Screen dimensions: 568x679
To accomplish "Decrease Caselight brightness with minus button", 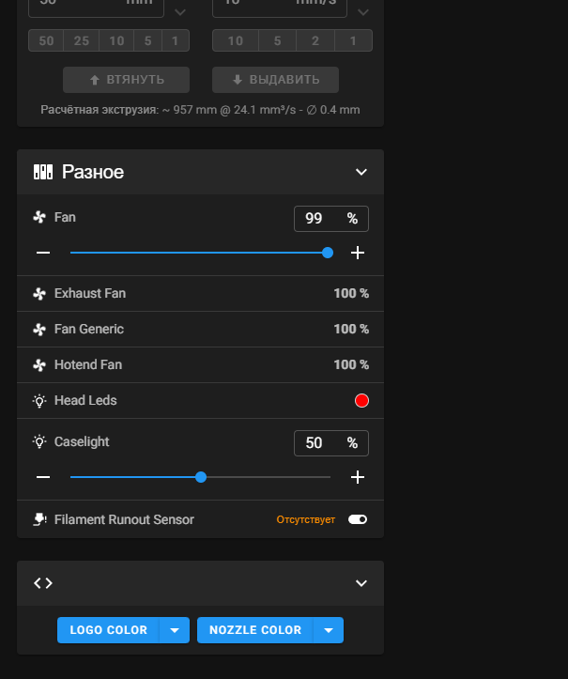I will pyautogui.click(x=43, y=477).
